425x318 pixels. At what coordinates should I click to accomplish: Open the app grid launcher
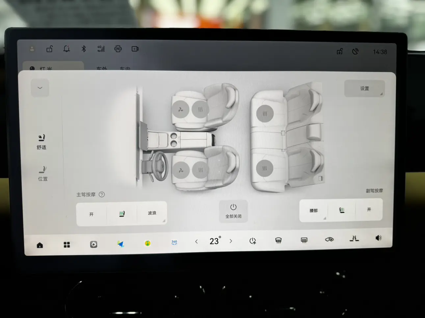pyautogui.click(x=67, y=245)
